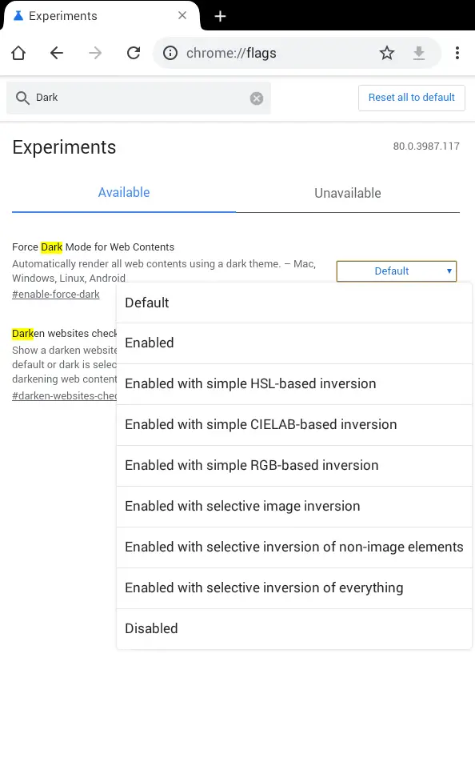This screenshot has height=762, width=475.
Task: Select the Enabled option in dropdown list
Action: [x=293, y=343]
